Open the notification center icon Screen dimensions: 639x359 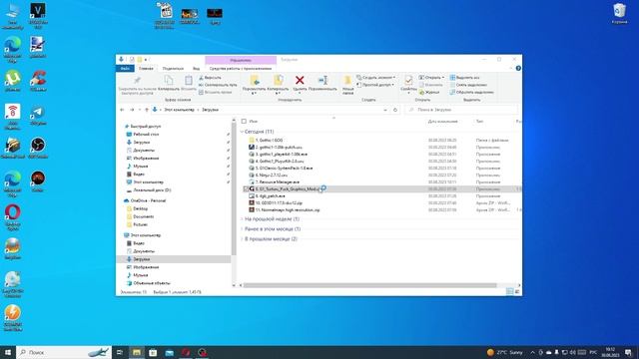coord(628,352)
